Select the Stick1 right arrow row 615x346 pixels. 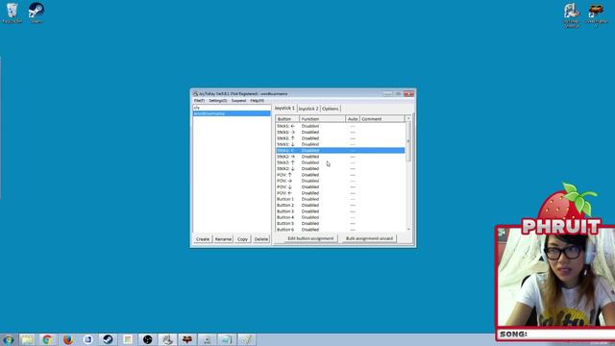tap(340, 133)
